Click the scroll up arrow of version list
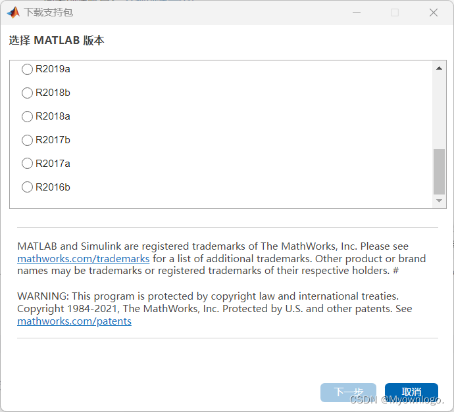Image resolution: width=454 pixels, height=412 pixels. (x=439, y=68)
